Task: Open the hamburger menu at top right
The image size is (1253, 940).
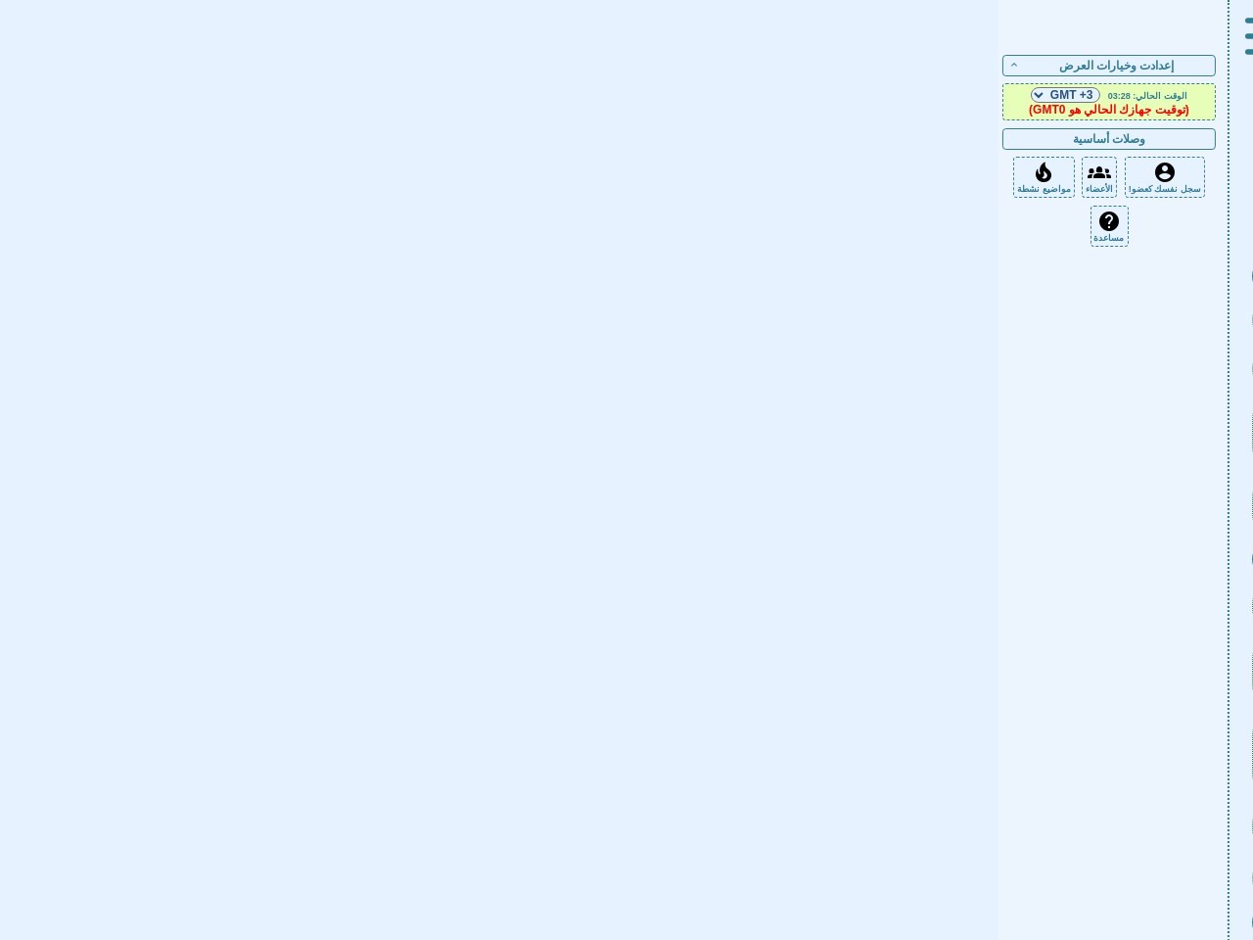Action: tap(1248, 36)
